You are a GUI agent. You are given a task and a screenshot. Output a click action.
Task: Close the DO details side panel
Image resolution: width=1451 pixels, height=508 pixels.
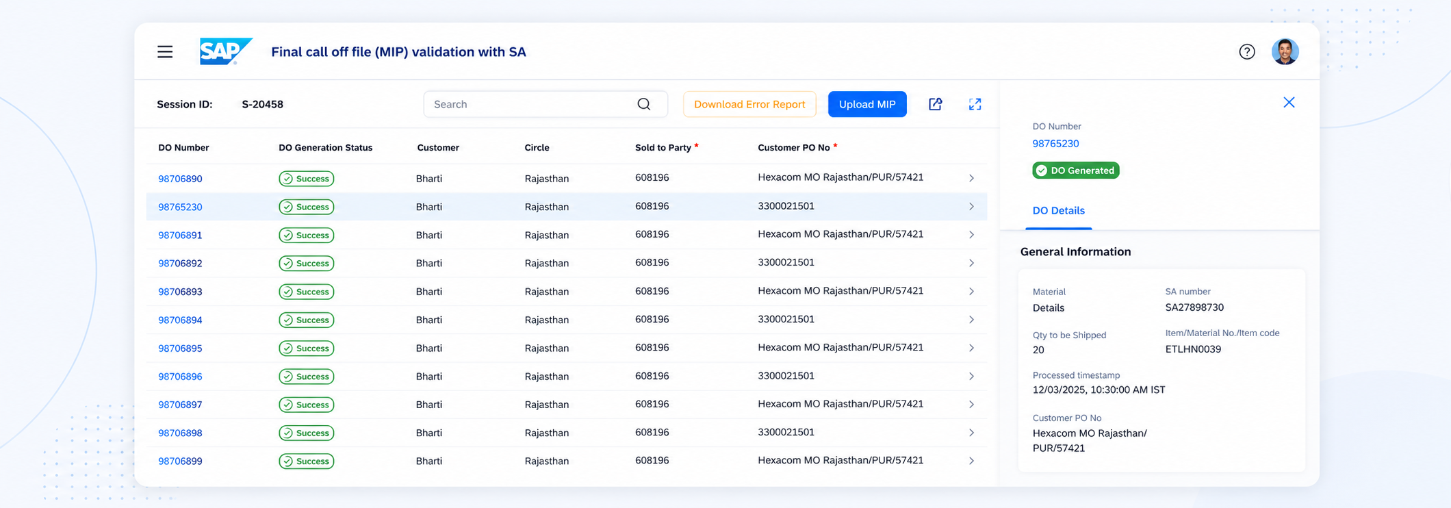click(1289, 103)
